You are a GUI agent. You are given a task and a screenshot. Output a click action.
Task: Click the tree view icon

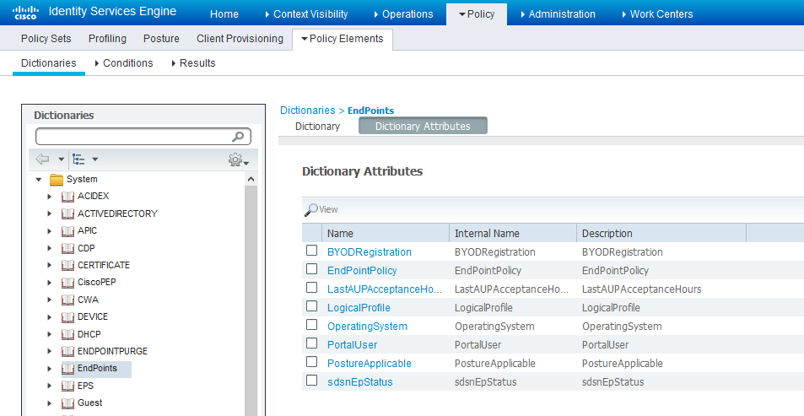79,159
